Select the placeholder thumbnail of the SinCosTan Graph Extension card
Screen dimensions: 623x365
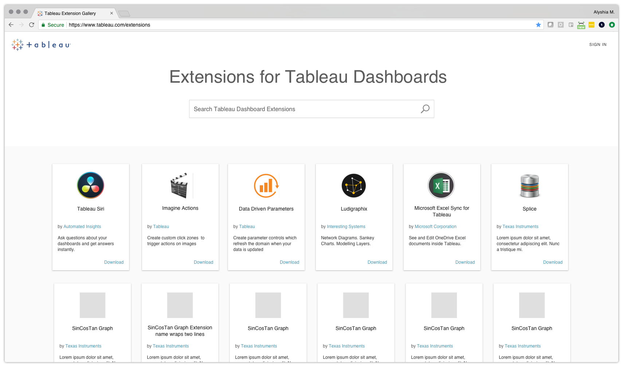(x=180, y=305)
